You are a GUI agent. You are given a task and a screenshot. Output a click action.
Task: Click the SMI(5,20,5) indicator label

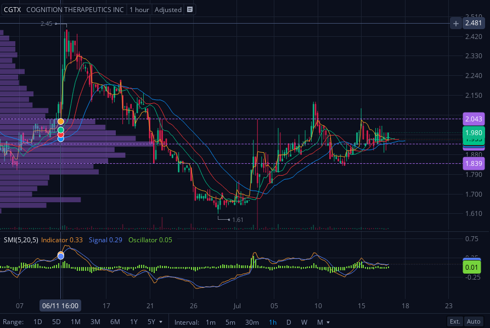21,240
